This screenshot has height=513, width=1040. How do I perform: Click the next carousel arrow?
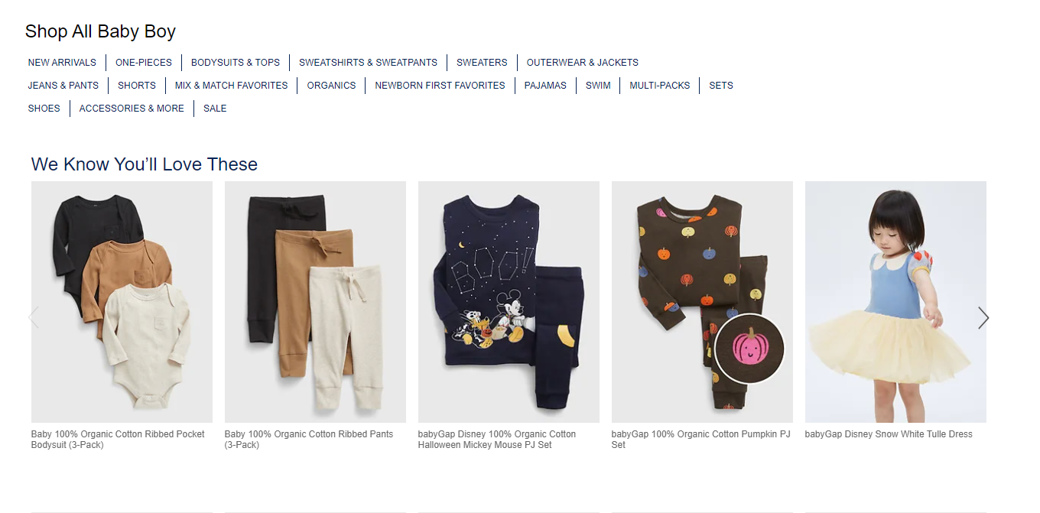pos(983,318)
